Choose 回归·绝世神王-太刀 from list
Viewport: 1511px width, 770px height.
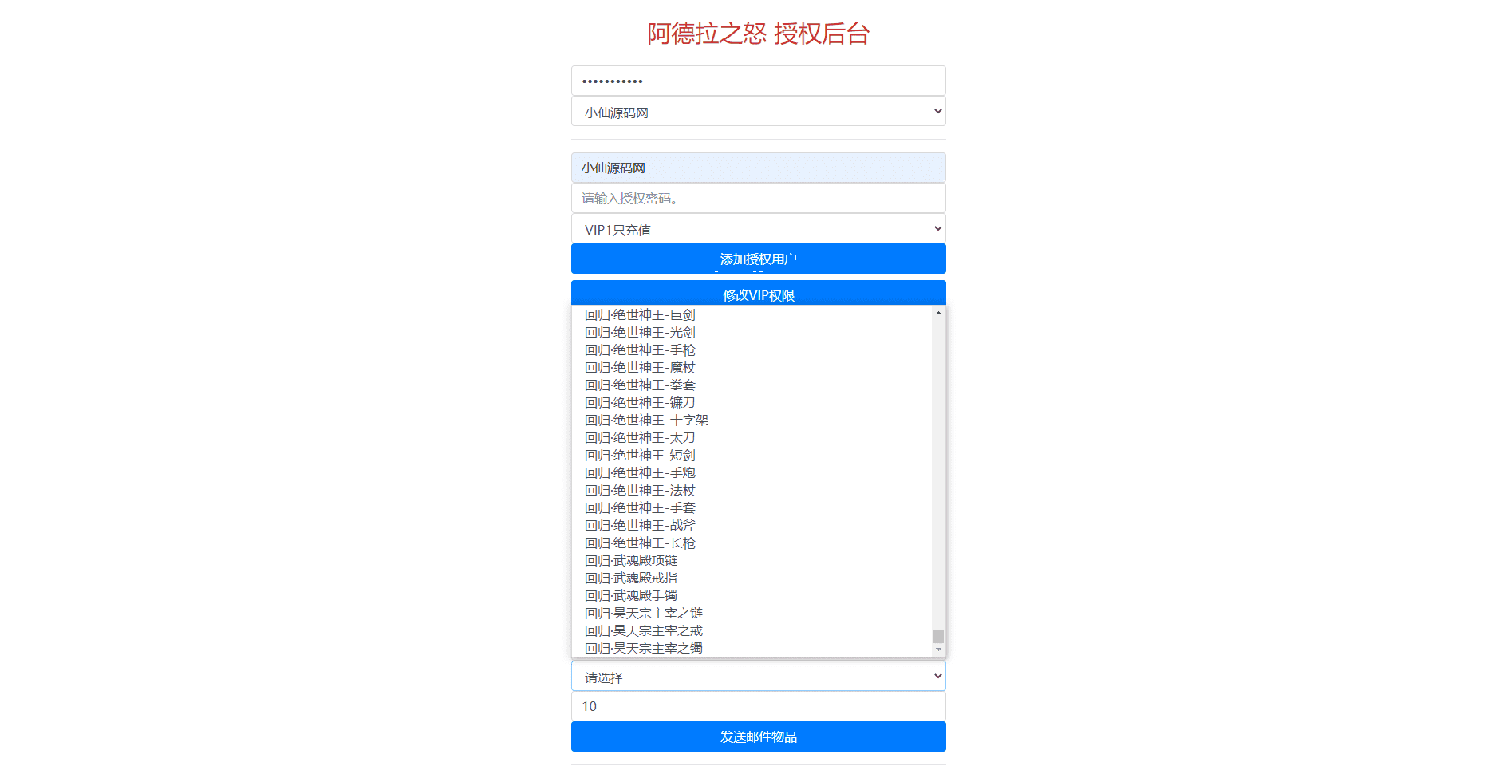(752, 438)
